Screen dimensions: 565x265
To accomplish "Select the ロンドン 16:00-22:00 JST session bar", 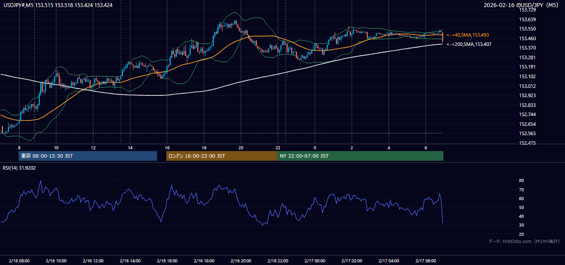I will 221,156.
